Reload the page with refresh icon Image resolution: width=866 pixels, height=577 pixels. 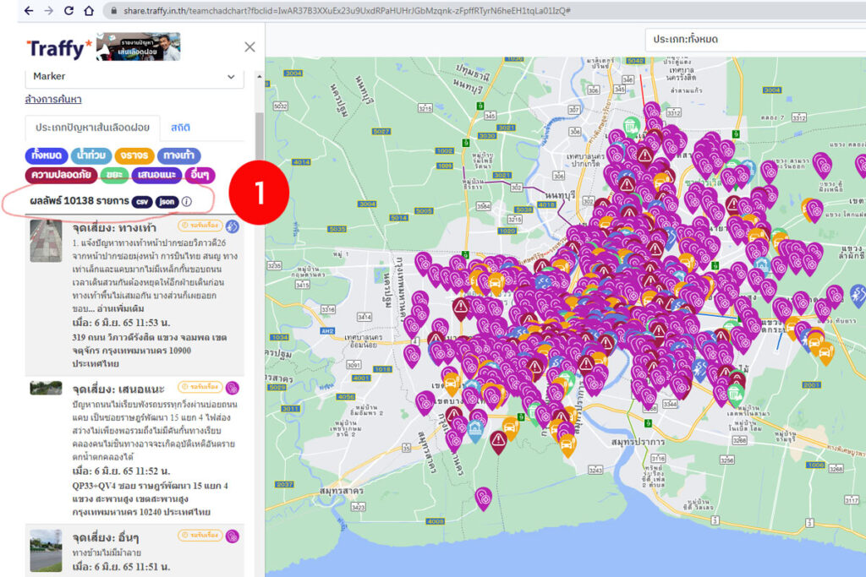pos(69,10)
